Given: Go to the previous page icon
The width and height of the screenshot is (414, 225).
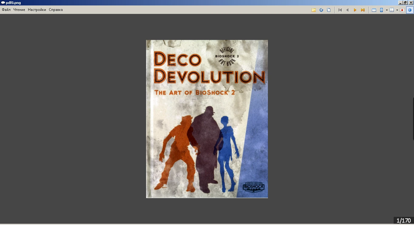Looking at the screenshot, I should 347,10.
